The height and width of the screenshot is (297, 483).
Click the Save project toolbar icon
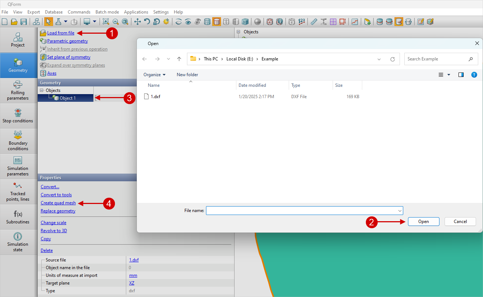23,22
